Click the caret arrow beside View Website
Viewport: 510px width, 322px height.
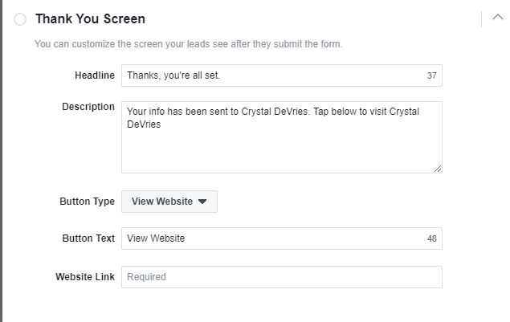[202, 202]
